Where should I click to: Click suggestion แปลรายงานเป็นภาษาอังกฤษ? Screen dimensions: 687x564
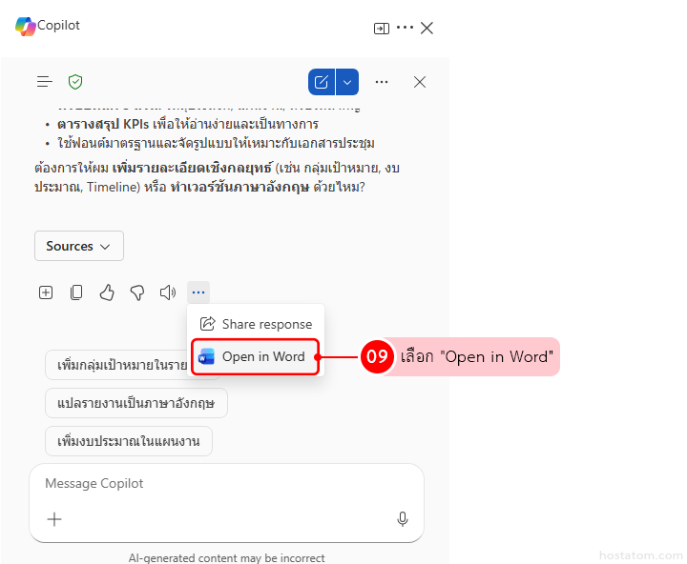coord(136,403)
